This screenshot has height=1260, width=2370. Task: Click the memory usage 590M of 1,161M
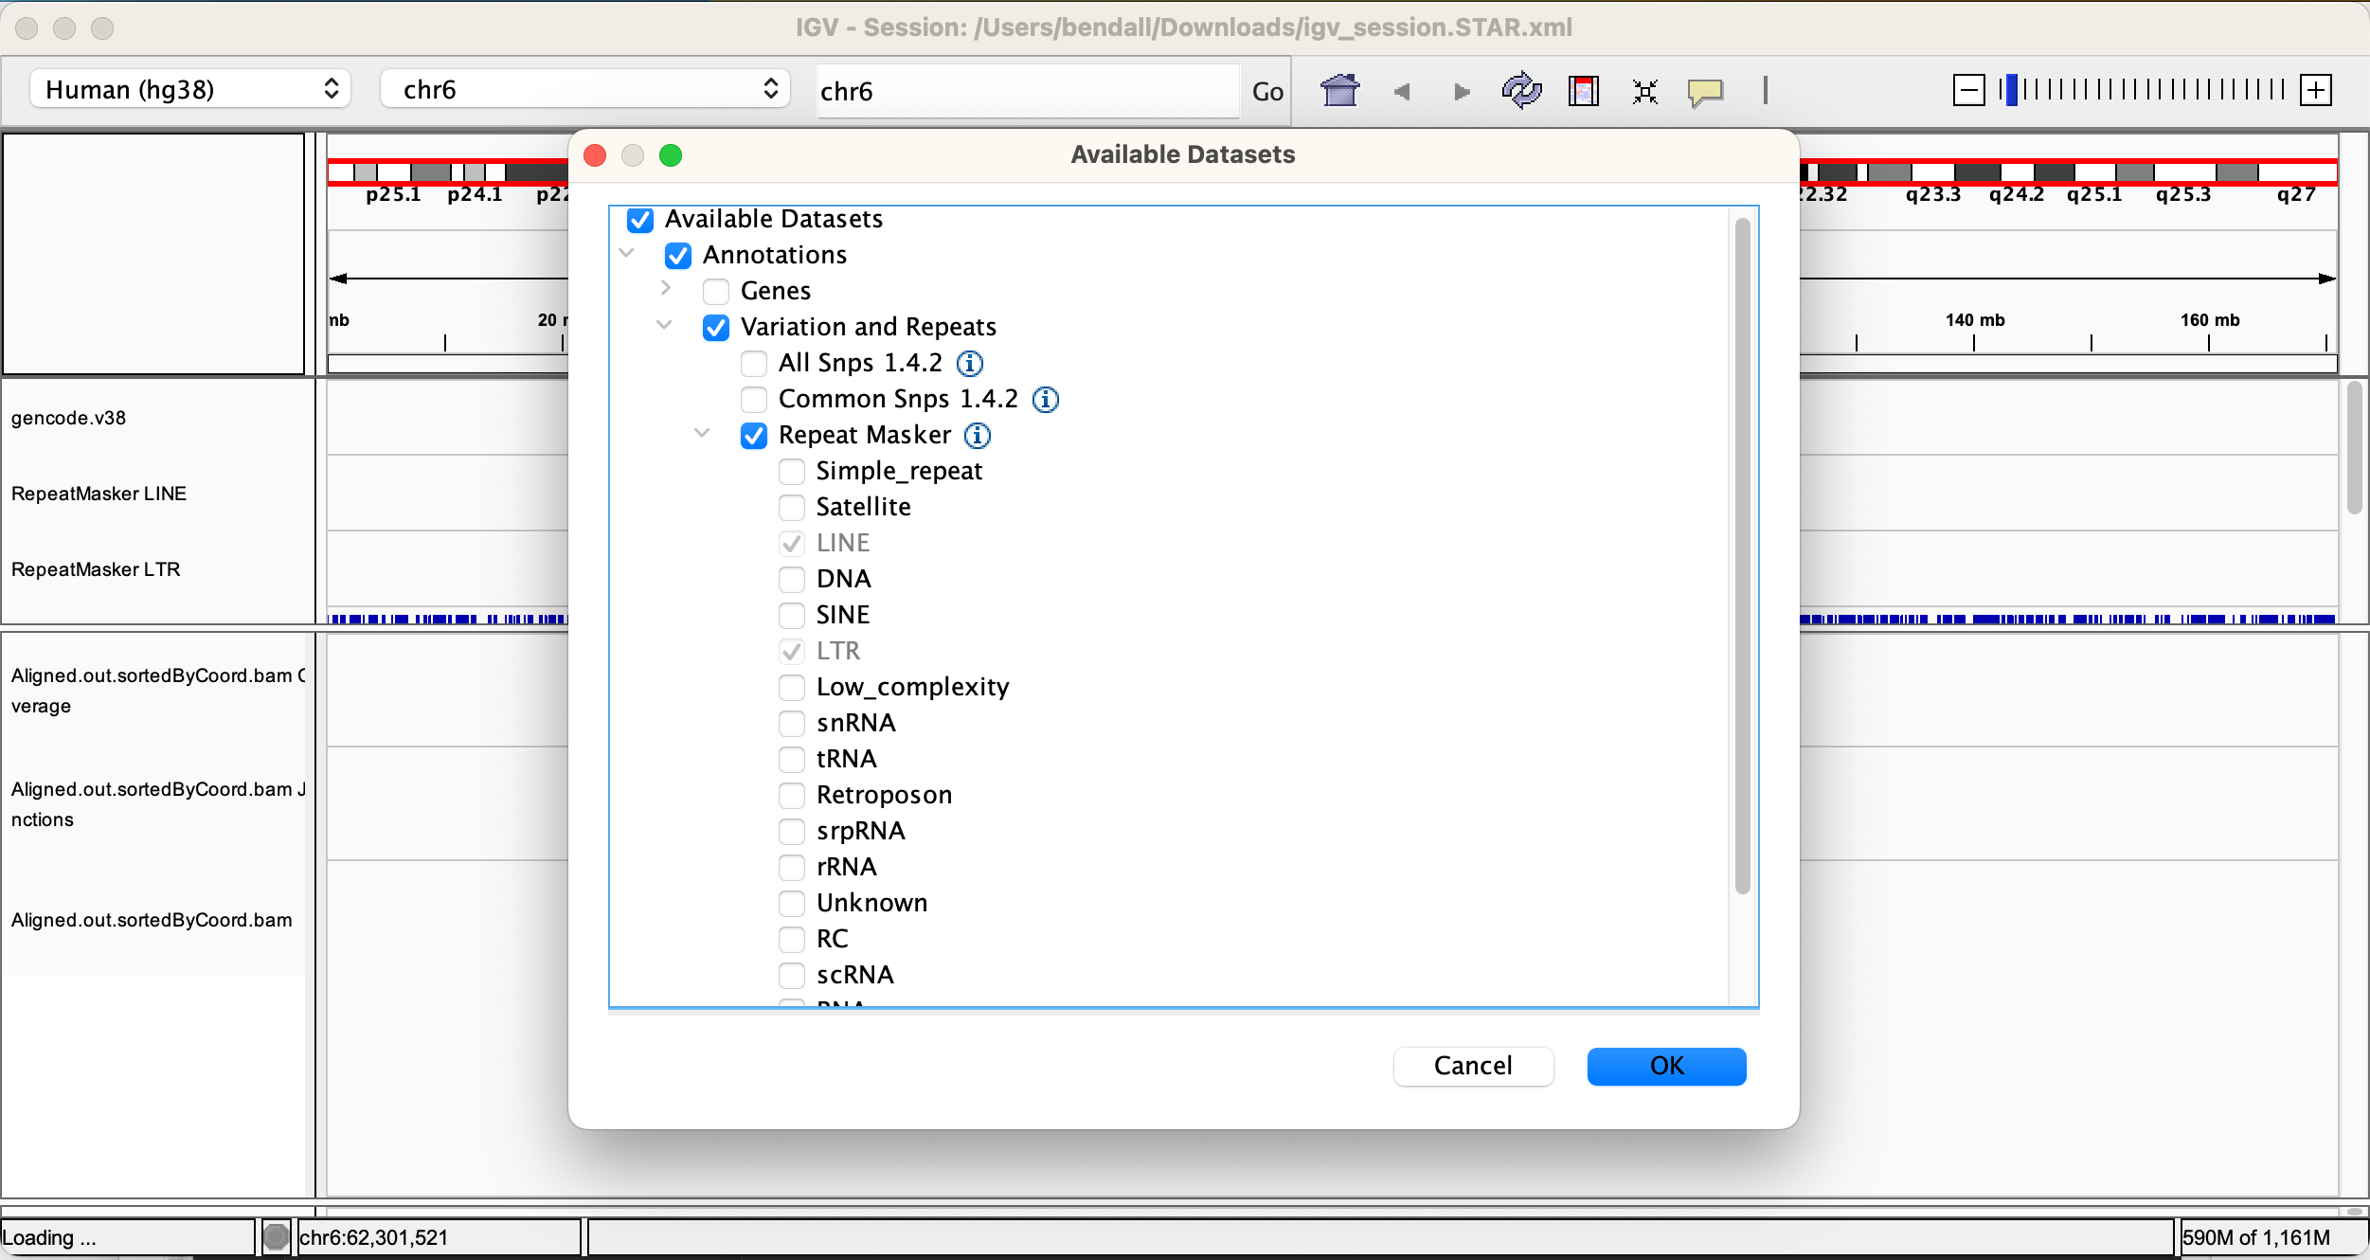pyautogui.click(x=2255, y=1237)
